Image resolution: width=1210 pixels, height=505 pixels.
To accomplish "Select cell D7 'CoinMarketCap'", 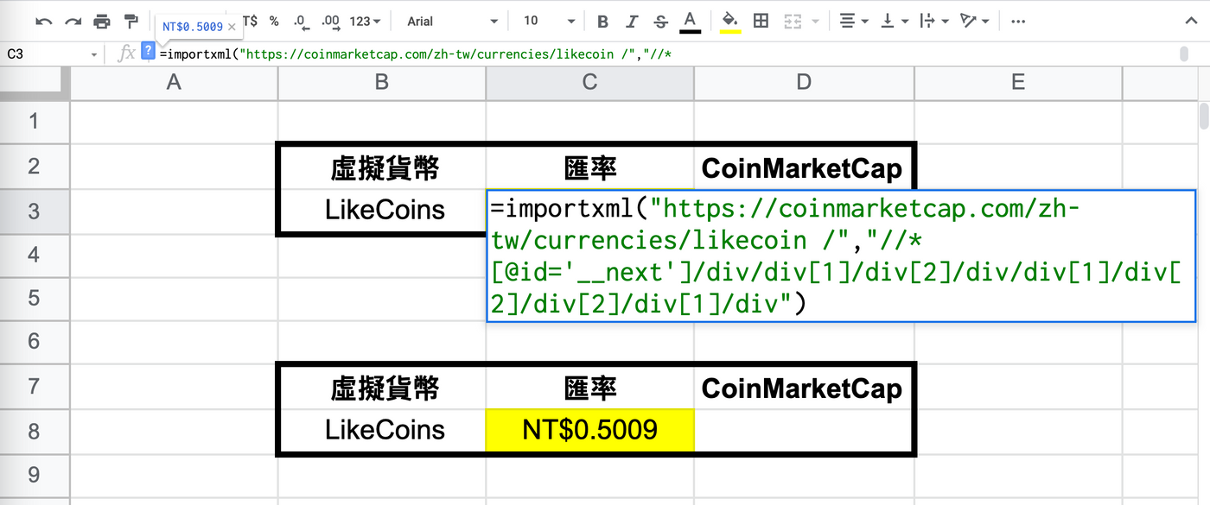I will pos(804,387).
